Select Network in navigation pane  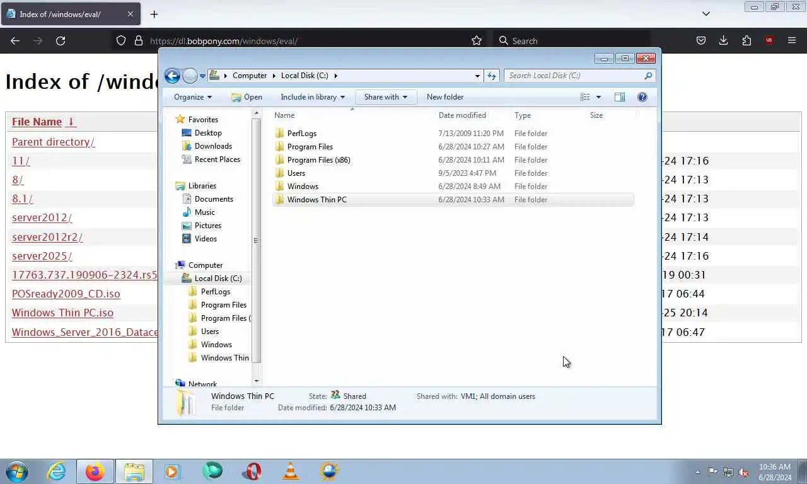(x=202, y=384)
